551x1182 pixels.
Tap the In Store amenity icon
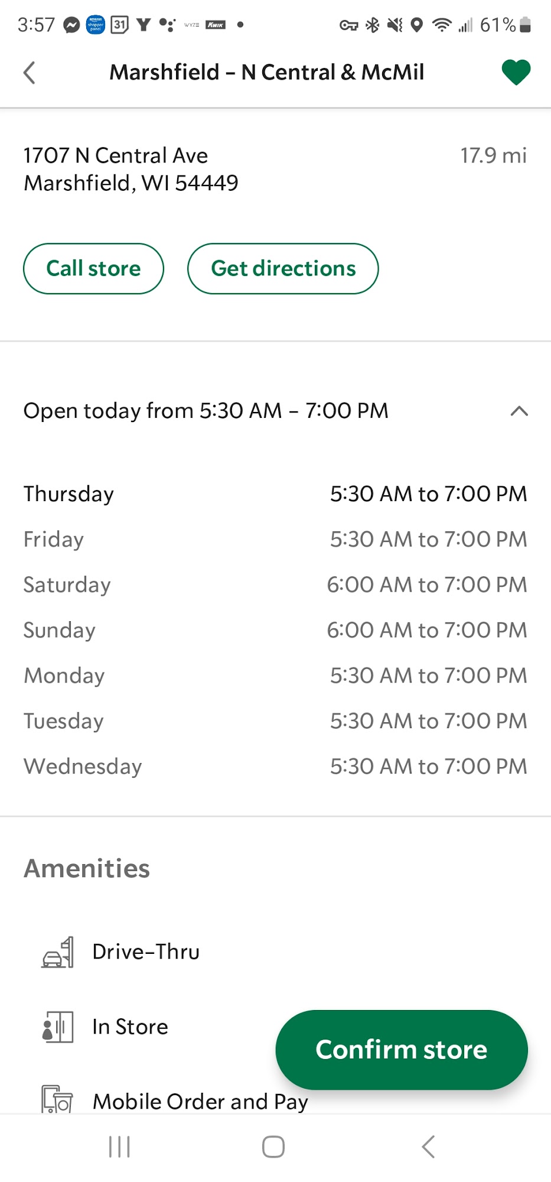[x=58, y=1027]
